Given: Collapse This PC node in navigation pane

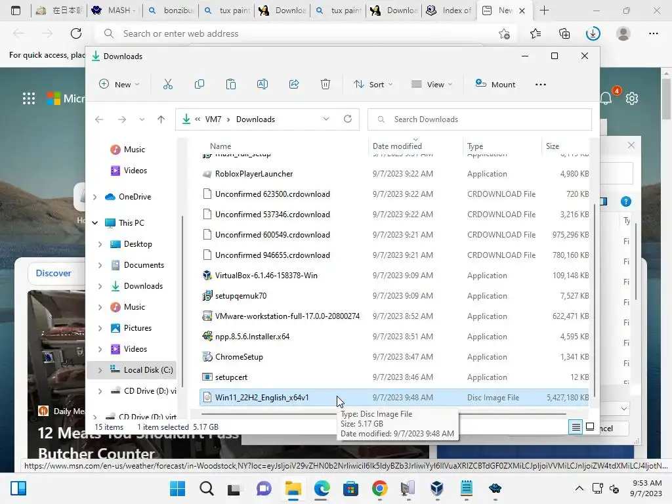Looking at the screenshot, I should coord(94,223).
